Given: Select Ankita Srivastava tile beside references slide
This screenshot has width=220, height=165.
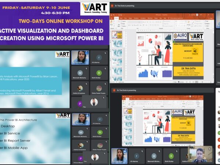Looking at the screenshot, I should [x=80, y=88].
